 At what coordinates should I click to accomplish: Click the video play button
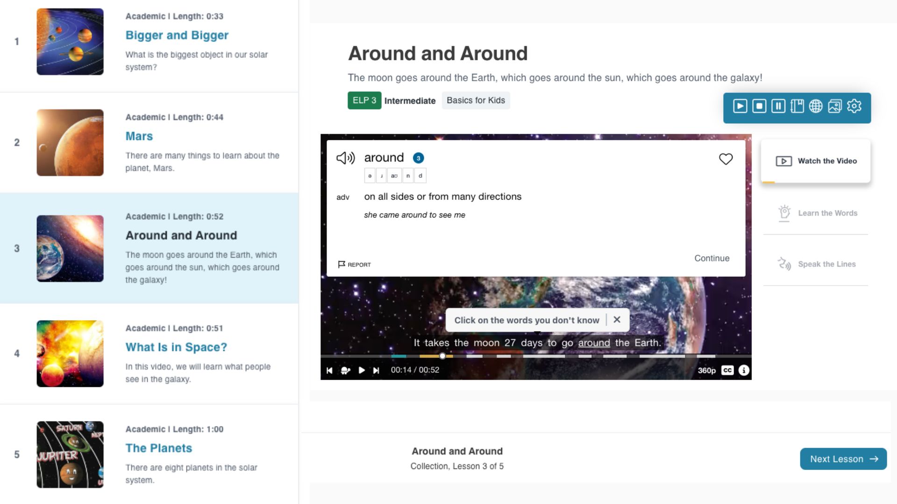click(362, 370)
